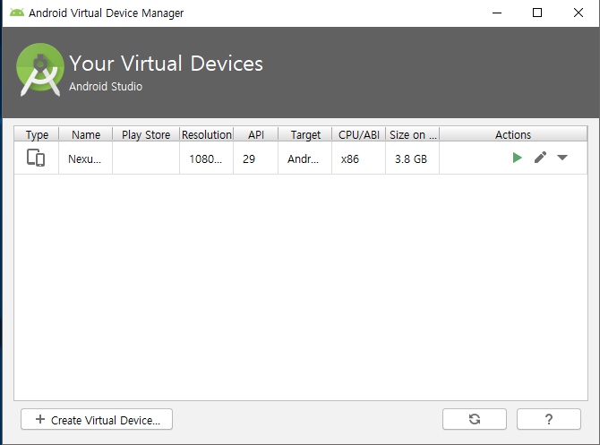Image resolution: width=600 pixels, height=445 pixels.
Task: Launch the Nexus AVD with green play icon
Action: tap(517, 158)
